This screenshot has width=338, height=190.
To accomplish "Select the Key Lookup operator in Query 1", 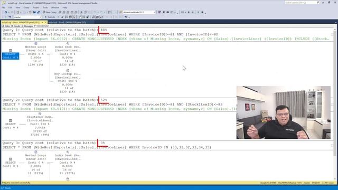I will click(x=67, y=81).
